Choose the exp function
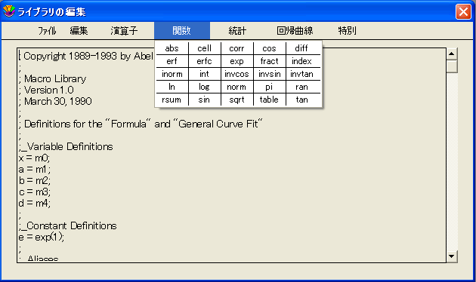 point(236,61)
